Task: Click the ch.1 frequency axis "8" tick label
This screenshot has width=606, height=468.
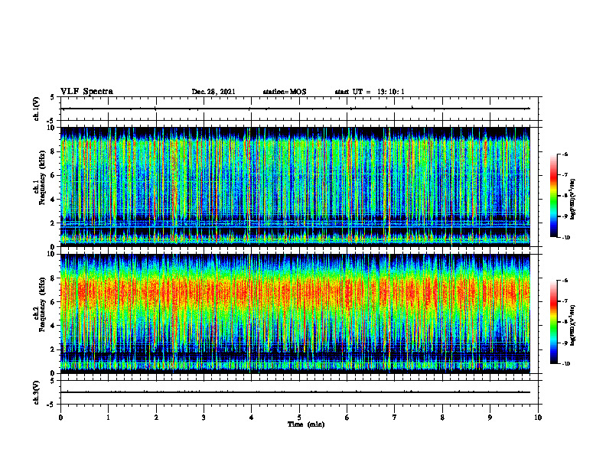Action: (53, 151)
